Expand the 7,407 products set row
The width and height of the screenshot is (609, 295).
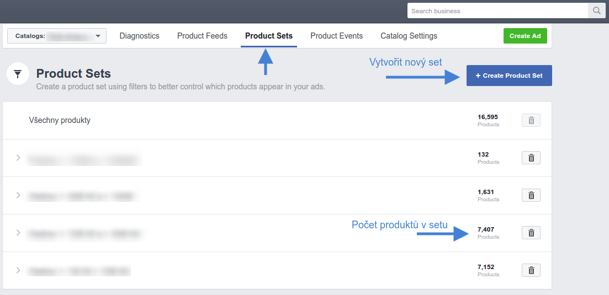18,233
